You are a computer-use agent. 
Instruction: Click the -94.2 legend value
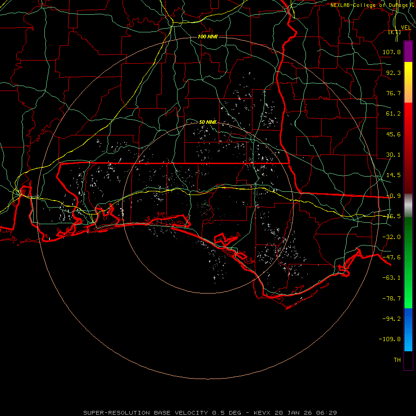click(392, 319)
